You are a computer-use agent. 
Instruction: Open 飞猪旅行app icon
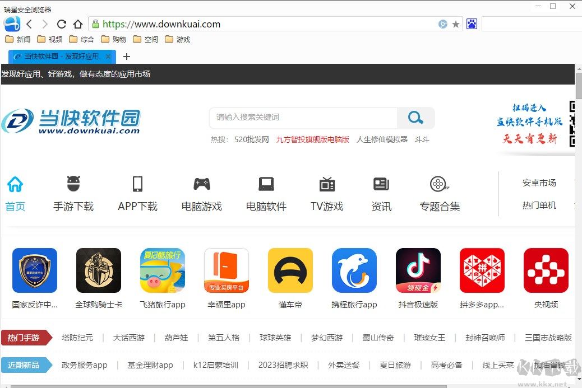click(x=163, y=270)
